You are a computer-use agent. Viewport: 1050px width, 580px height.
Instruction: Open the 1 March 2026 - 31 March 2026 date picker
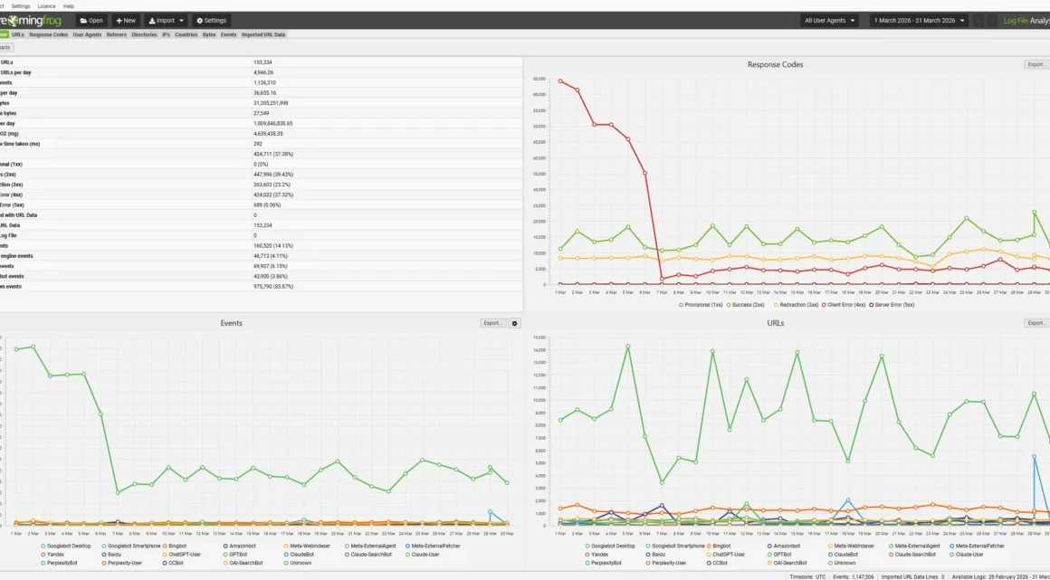[919, 21]
